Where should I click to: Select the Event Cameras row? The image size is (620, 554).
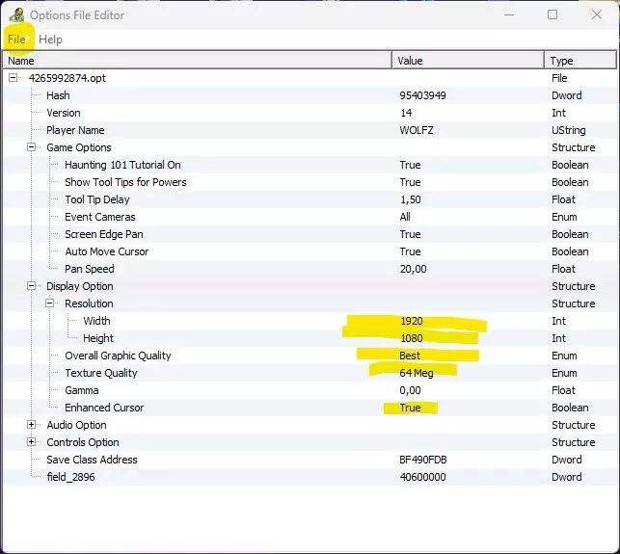pos(310,217)
